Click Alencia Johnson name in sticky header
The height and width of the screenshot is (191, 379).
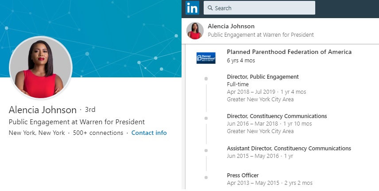tap(231, 26)
